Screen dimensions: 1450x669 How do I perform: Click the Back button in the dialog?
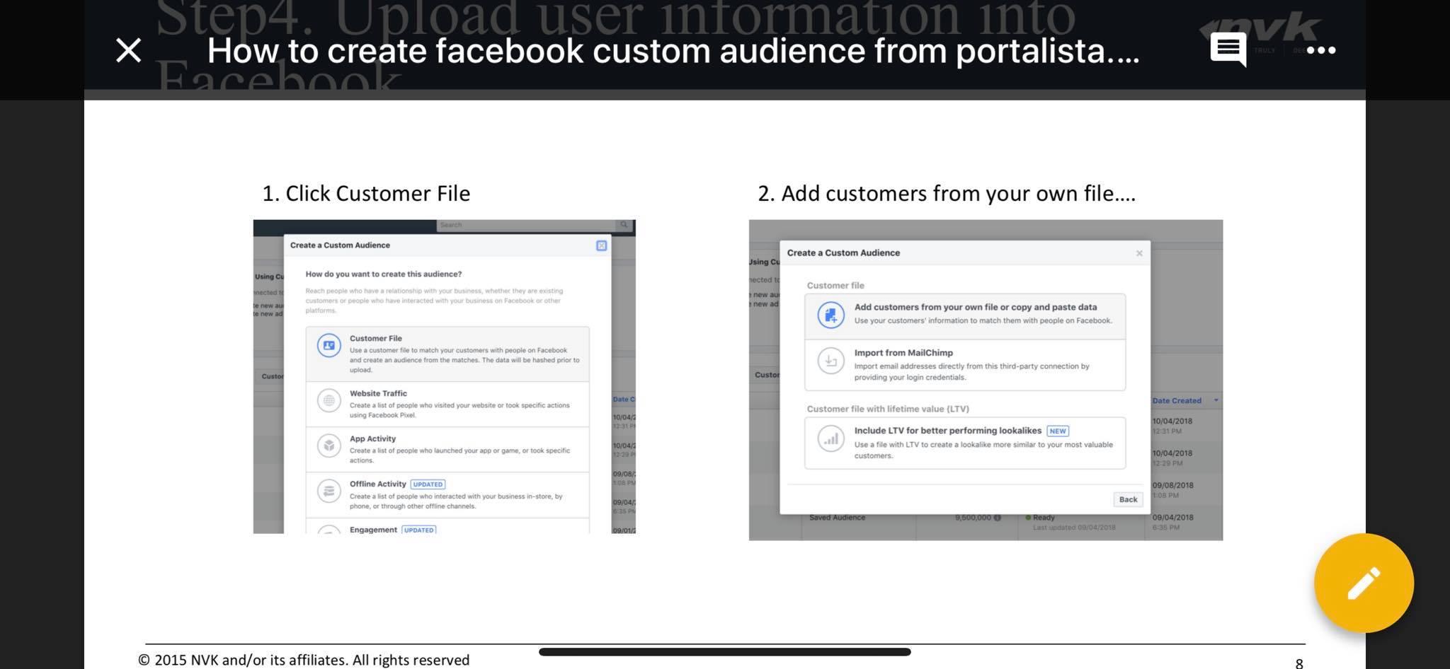[1128, 499]
